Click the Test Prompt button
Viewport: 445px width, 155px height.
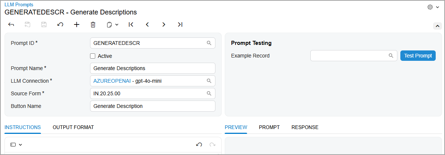pos(418,56)
